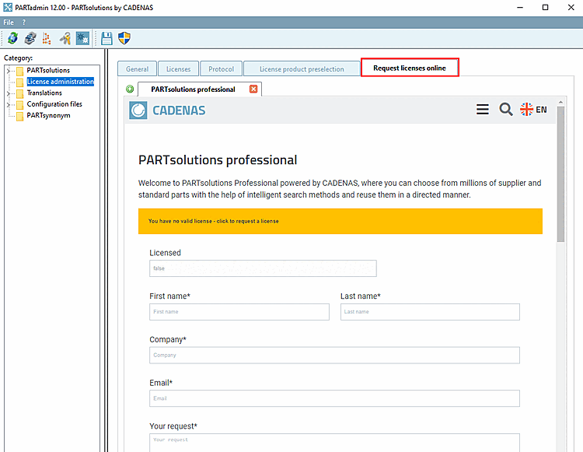Click the blue-yellow admin shield icon
The image size is (583, 452).
point(124,37)
